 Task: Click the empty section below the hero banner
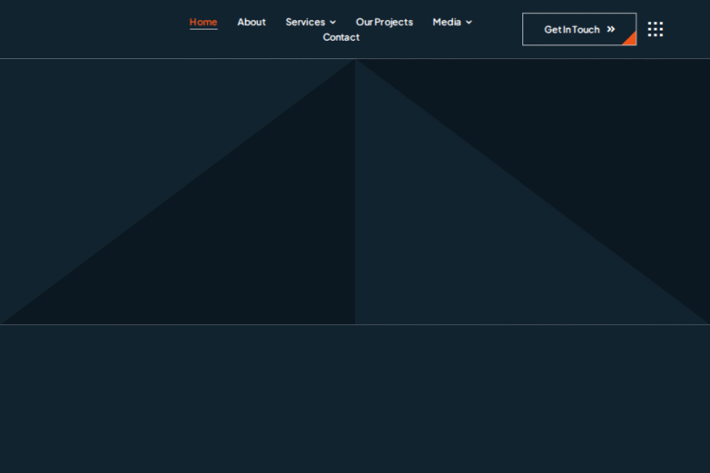355,397
